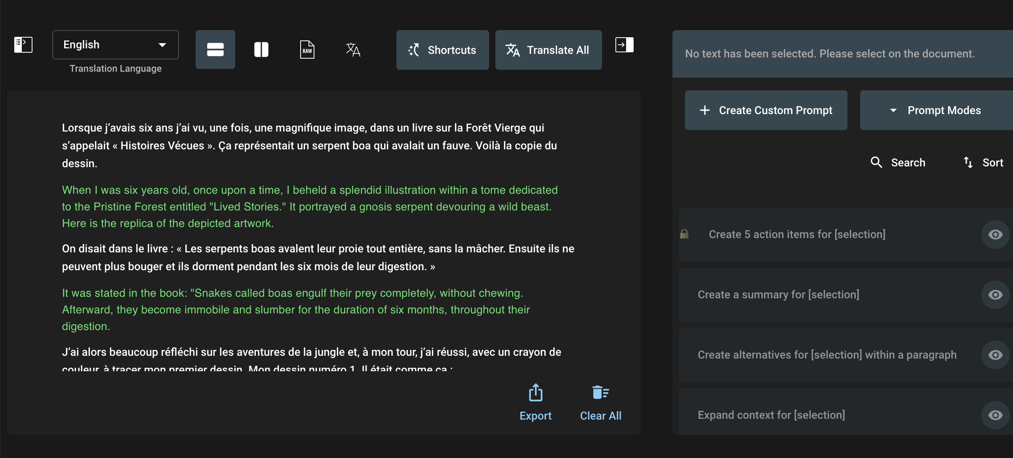This screenshot has height=458, width=1013.
Task: Create a Custom Prompt
Action: (x=765, y=110)
